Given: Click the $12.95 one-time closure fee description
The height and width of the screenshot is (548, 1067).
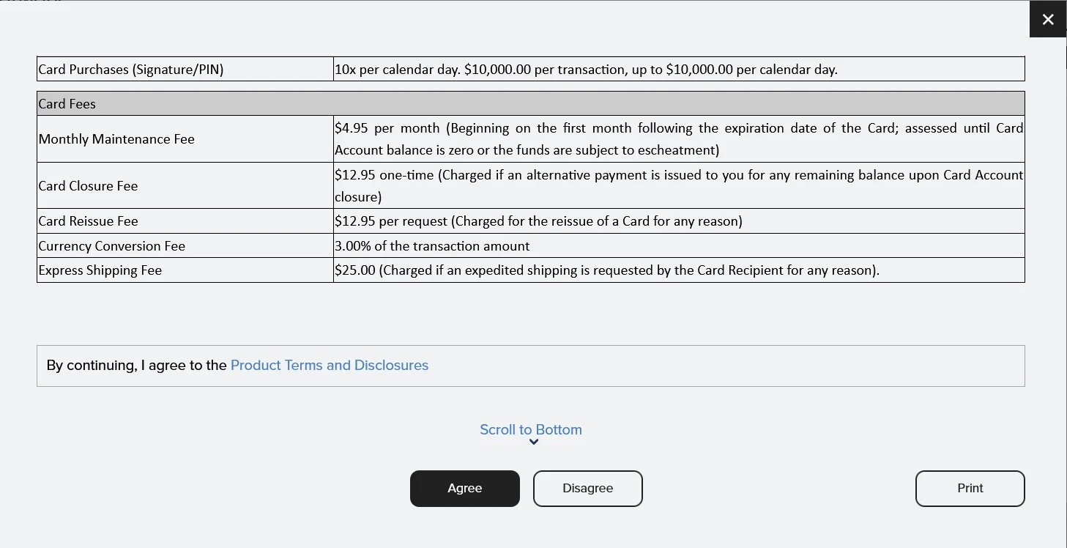Looking at the screenshot, I should coord(678,185).
